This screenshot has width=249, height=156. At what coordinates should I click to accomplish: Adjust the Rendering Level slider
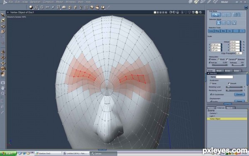234,90
